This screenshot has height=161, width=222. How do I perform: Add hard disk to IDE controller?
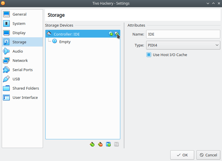point(117,34)
